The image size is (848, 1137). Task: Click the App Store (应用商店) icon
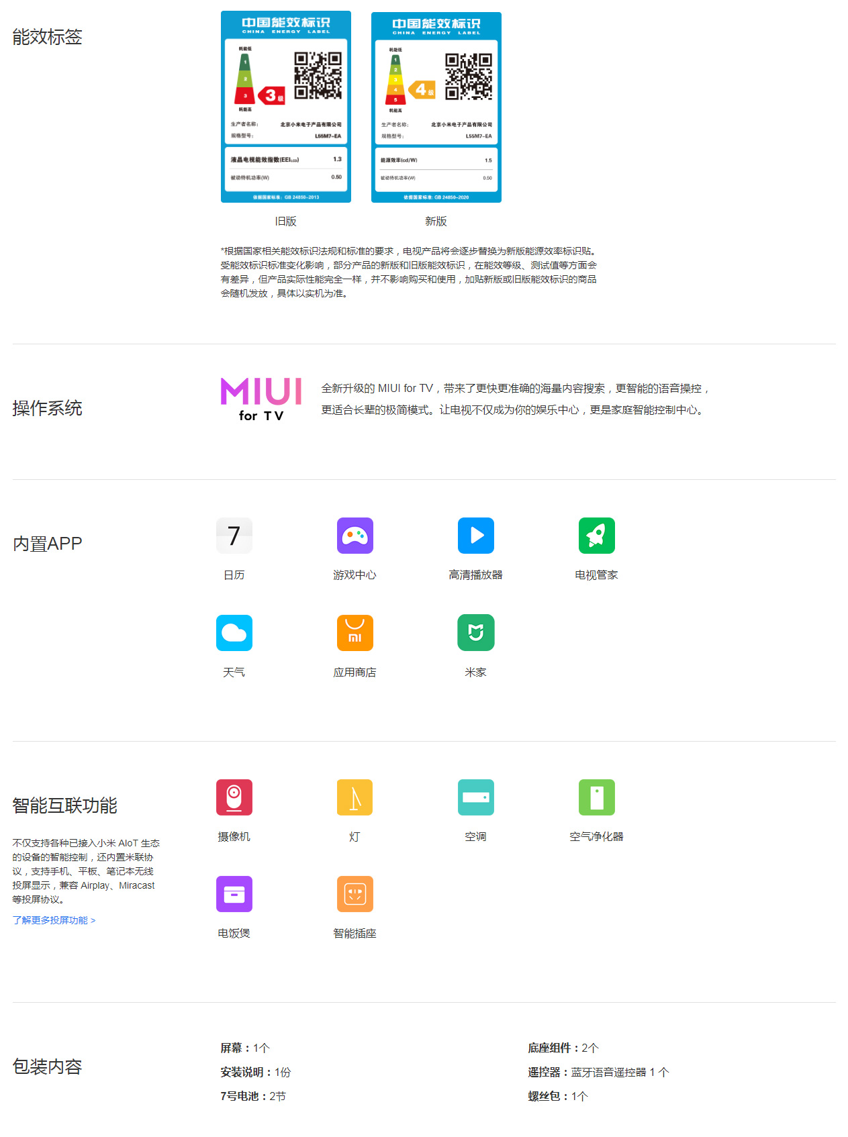tap(355, 633)
